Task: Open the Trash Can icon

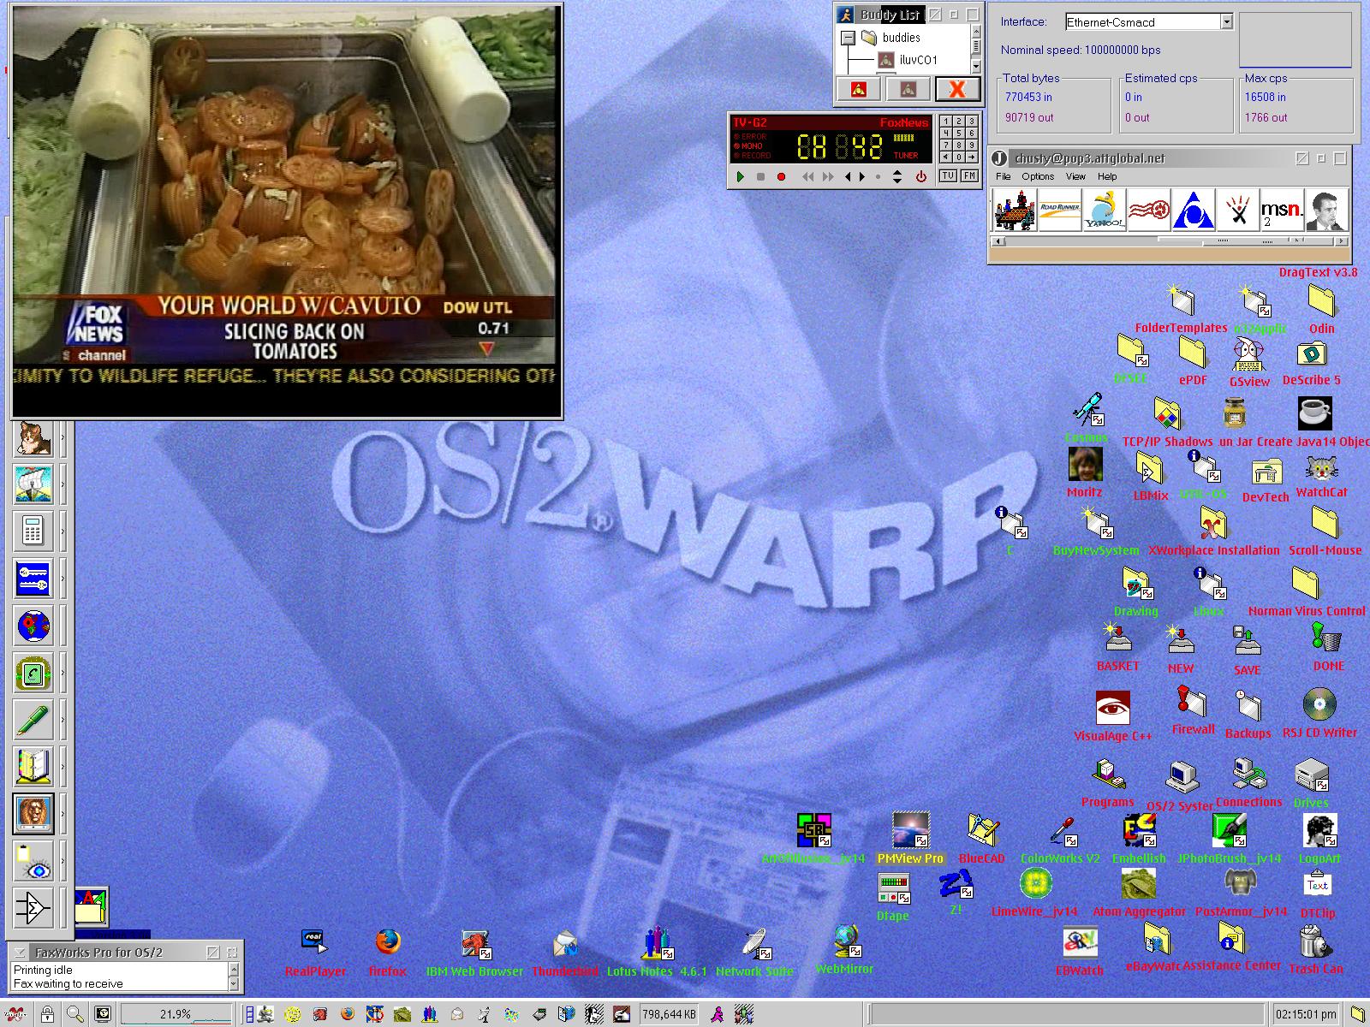Action: point(1315,941)
